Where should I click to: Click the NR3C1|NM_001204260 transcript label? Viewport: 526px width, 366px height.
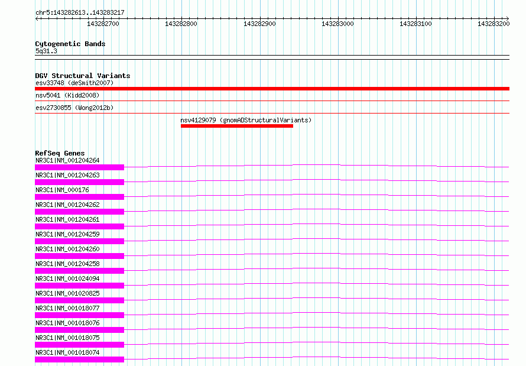point(67,249)
